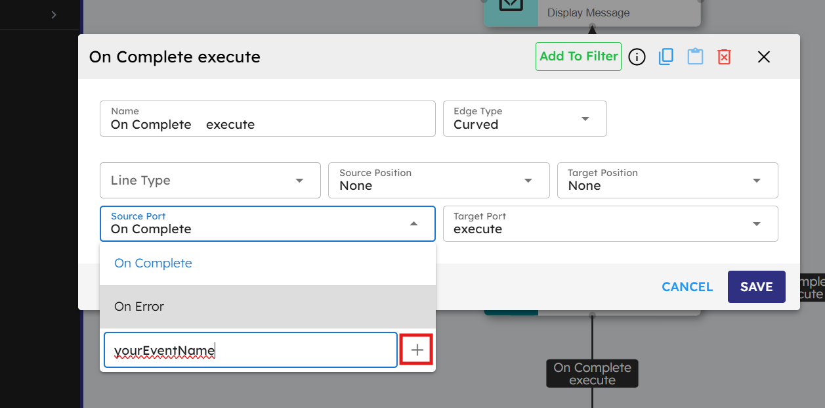
Task: Collapse the Source Port dropdown
Action: point(413,224)
